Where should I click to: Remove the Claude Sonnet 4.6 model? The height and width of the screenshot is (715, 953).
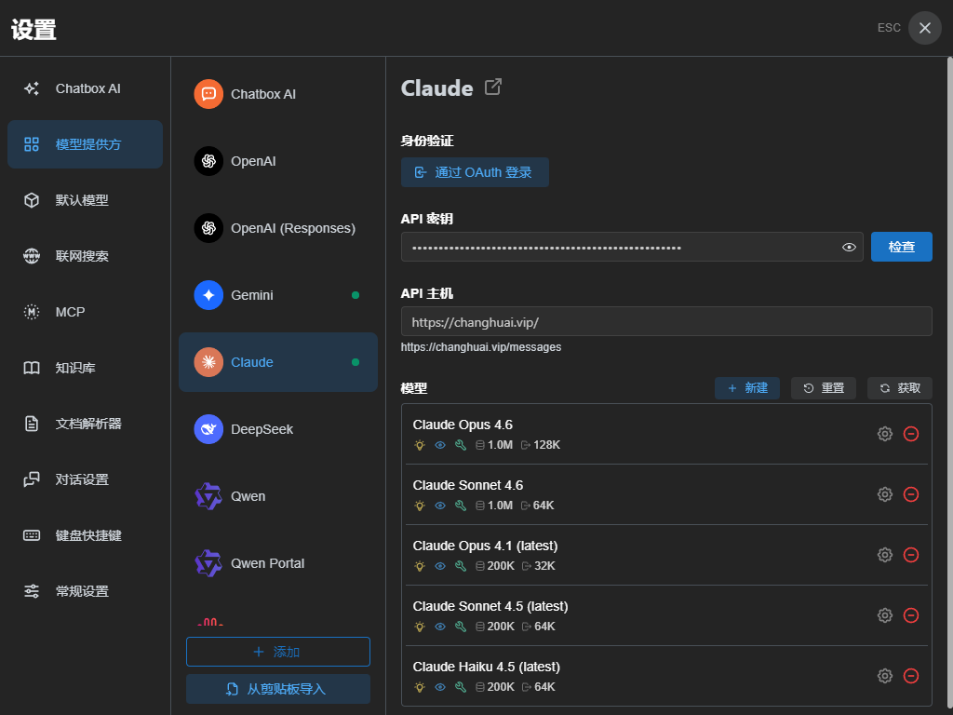click(x=911, y=494)
